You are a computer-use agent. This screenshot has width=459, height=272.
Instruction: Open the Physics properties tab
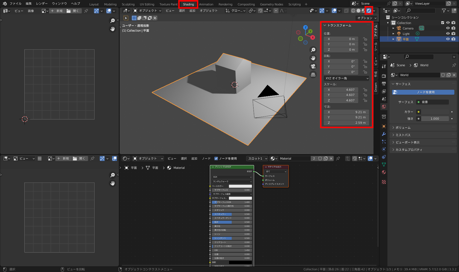384,150
